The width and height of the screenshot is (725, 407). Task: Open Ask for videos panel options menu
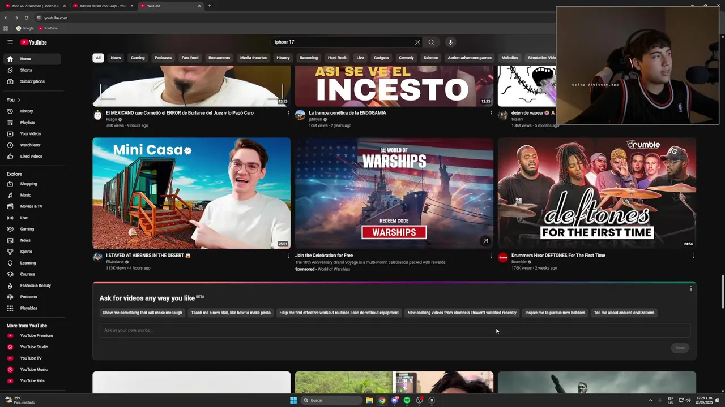click(690, 288)
